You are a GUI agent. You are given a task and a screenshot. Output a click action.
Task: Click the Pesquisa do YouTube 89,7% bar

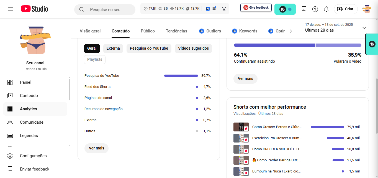click(181, 76)
